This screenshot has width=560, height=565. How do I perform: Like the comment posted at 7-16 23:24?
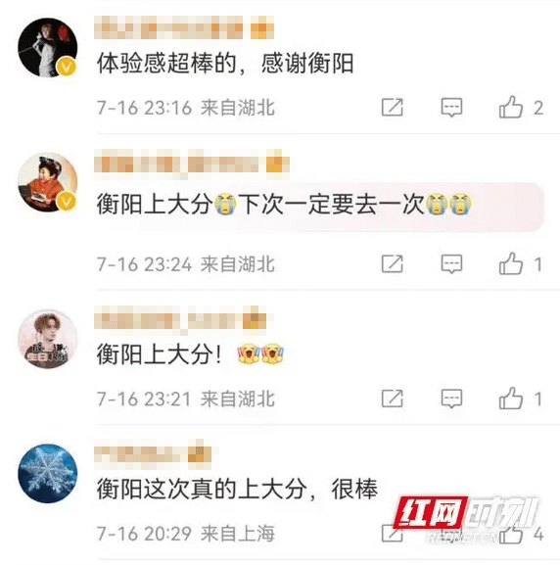click(x=511, y=263)
